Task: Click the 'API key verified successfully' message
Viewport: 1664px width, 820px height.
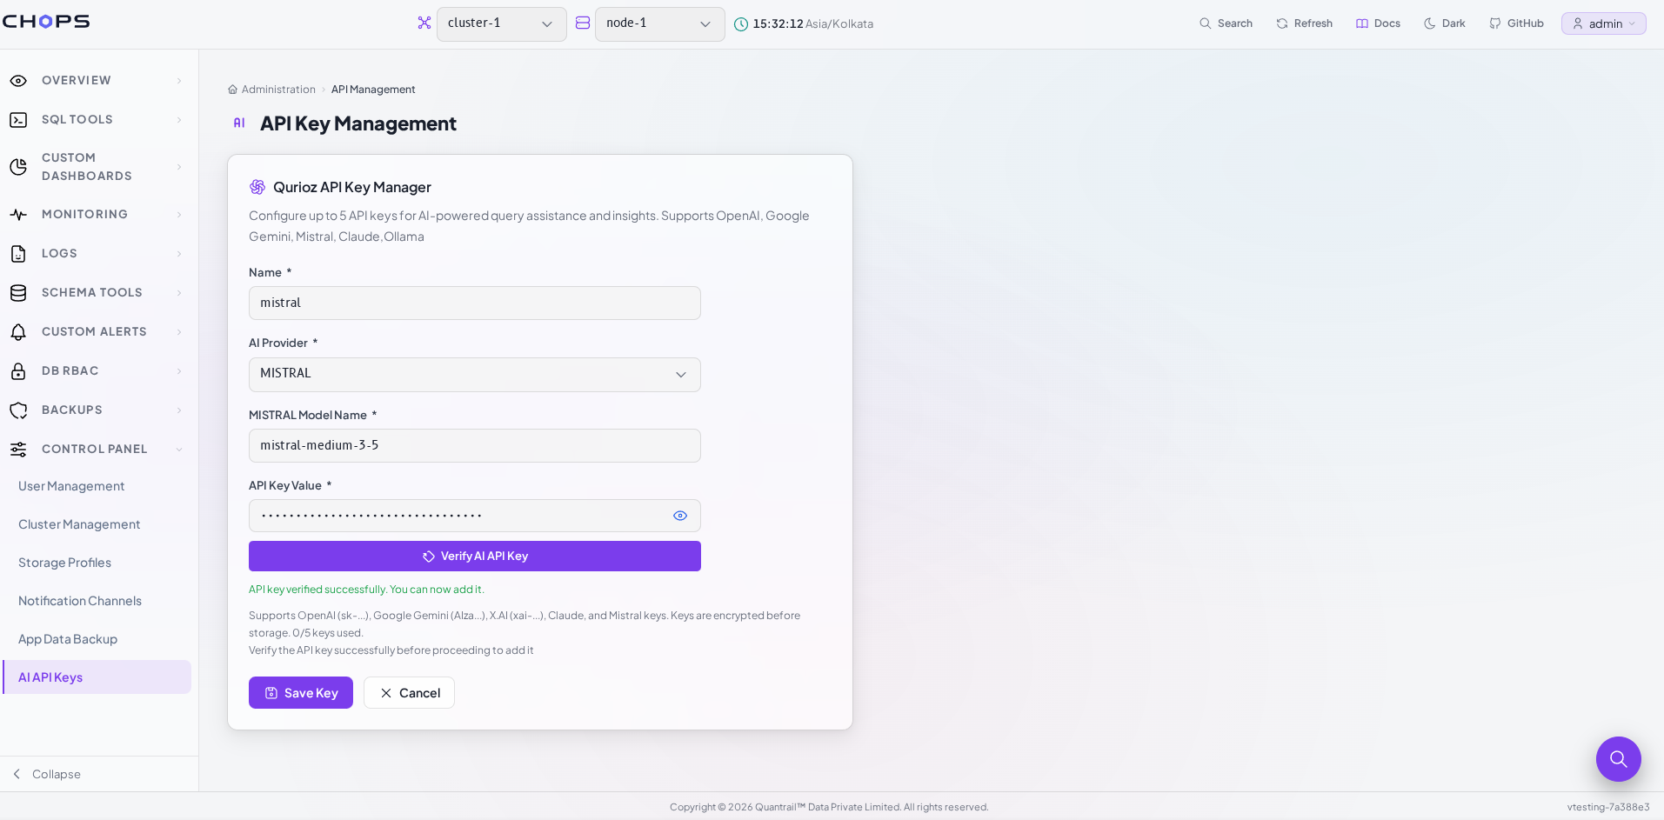Action: 366,590
